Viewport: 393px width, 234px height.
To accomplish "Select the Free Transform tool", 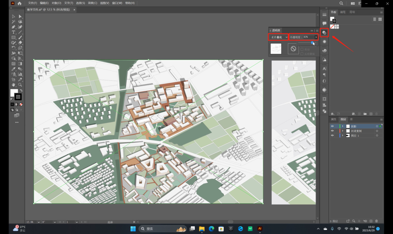I will (x=20, y=53).
